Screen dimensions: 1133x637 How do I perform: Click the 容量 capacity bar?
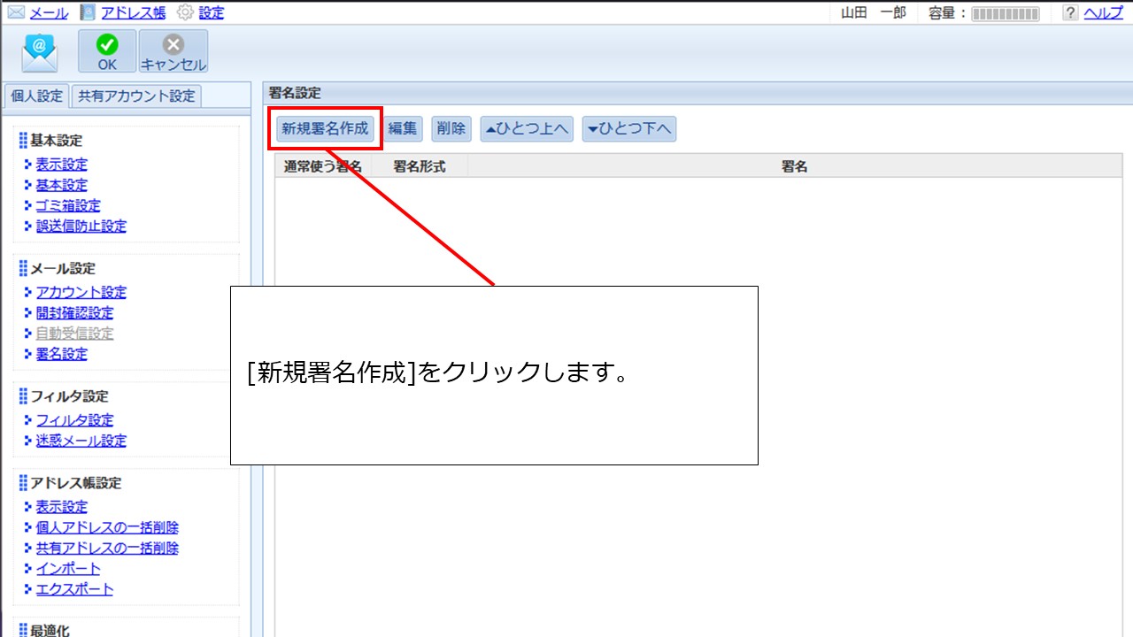click(1006, 13)
